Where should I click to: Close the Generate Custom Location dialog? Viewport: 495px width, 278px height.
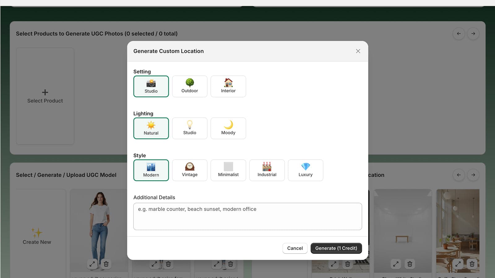point(358,51)
